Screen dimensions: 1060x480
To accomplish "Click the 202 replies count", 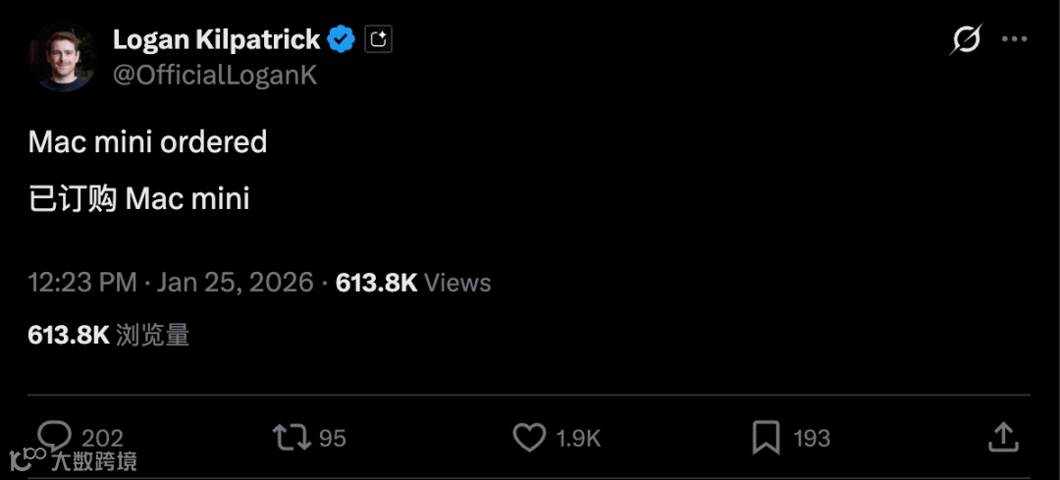I will pos(102,438).
